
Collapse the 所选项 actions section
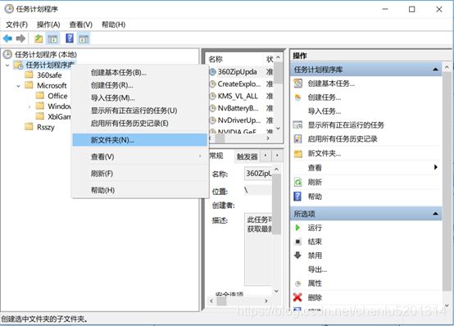(x=435, y=214)
